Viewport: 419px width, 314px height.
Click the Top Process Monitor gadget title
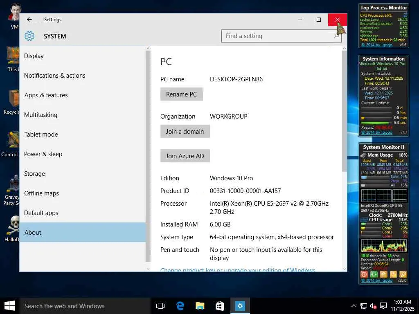pos(384,8)
